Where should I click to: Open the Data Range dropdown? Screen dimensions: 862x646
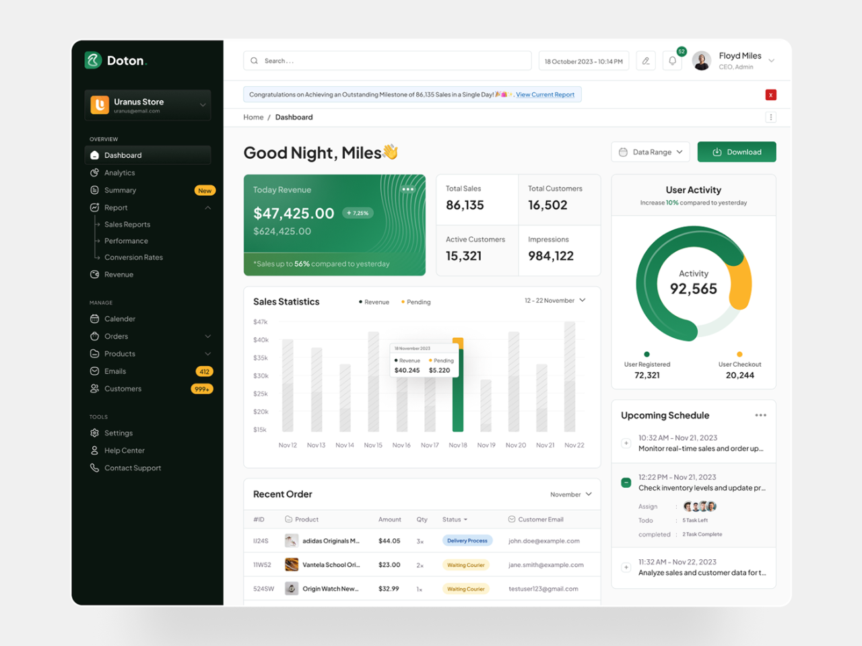[x=651, y=152]
